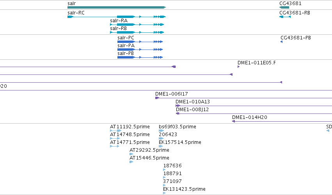Click the salr-RC label text
This screenshot has width=332, height=195.
click(76, 13)
